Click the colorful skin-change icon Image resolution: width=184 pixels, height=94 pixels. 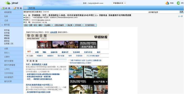tap(167, 3)
